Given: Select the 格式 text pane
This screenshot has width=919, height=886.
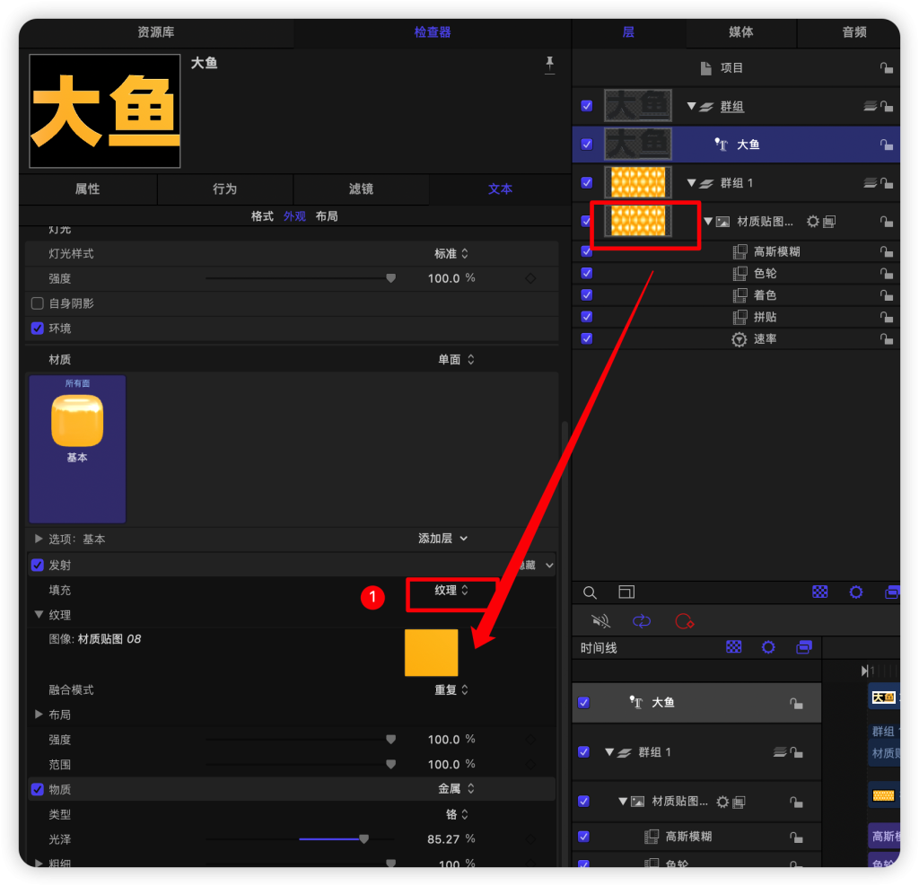Looking at the screenshot, I should 262,216.
